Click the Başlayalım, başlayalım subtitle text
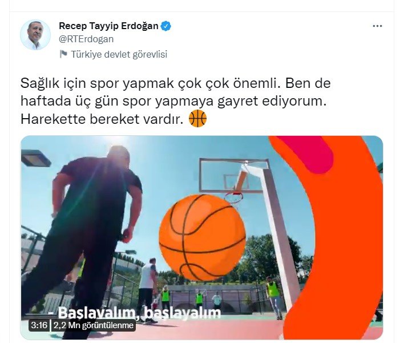This screenshot has width=408, height=343. (x=139, y=313)
